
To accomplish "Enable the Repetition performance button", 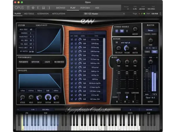I will click(x=35, y=62).
